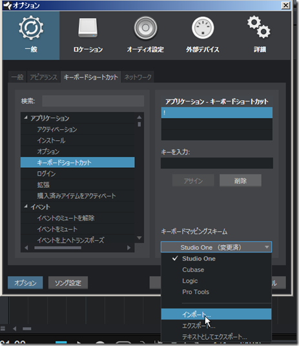Click the オプション button at bottom
The width and height of the screenshot is (299, 346).
point(25,283)
